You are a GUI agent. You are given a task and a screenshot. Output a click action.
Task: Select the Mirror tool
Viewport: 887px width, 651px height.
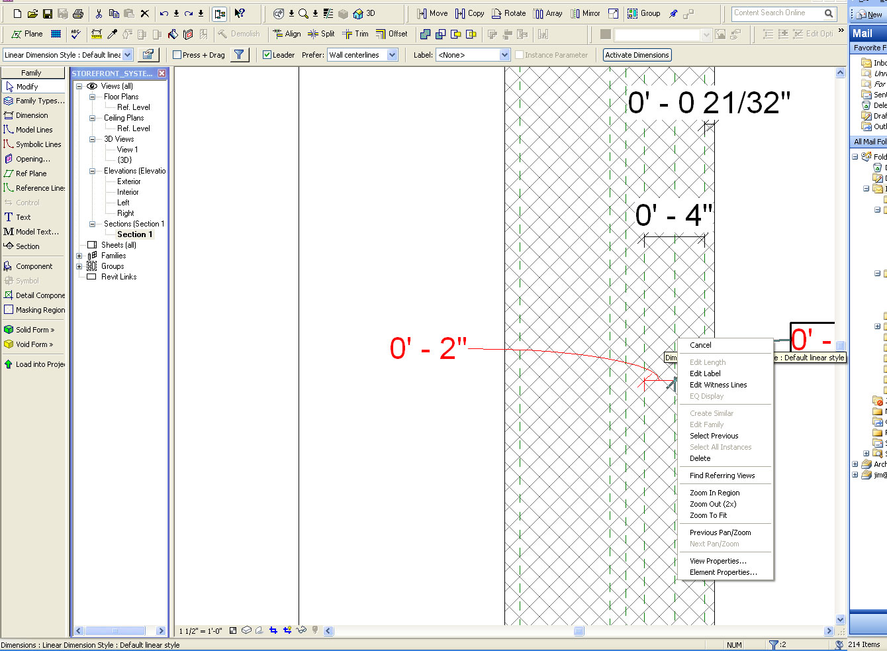click(585, 13)
